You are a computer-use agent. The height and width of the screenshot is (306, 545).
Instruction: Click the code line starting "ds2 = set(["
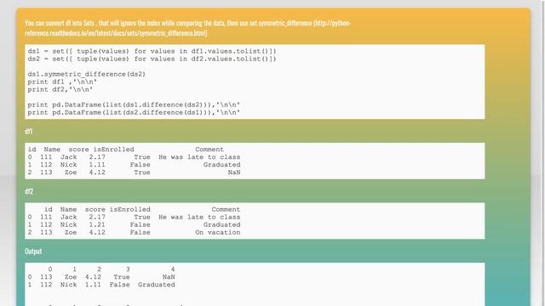click(152, 59)
